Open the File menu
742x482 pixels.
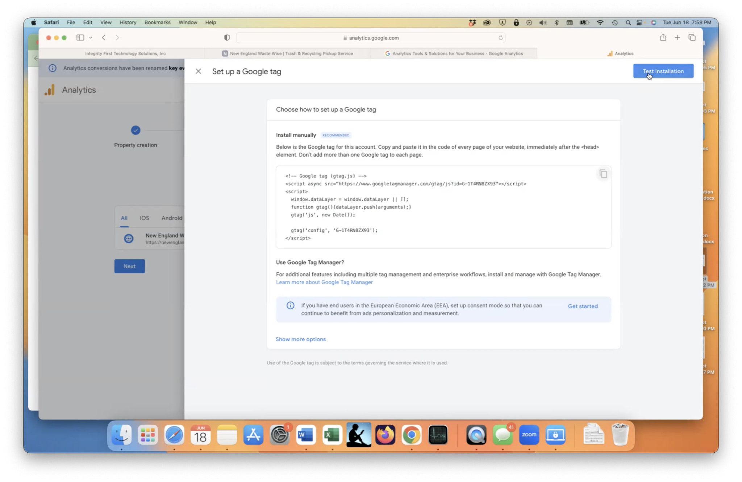(71, 22)
